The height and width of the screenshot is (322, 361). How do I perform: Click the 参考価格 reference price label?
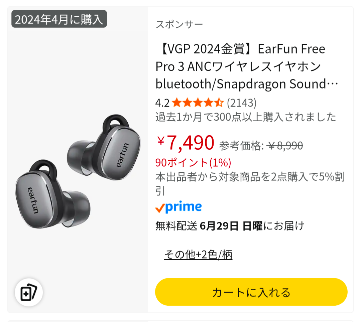[242, 146]
